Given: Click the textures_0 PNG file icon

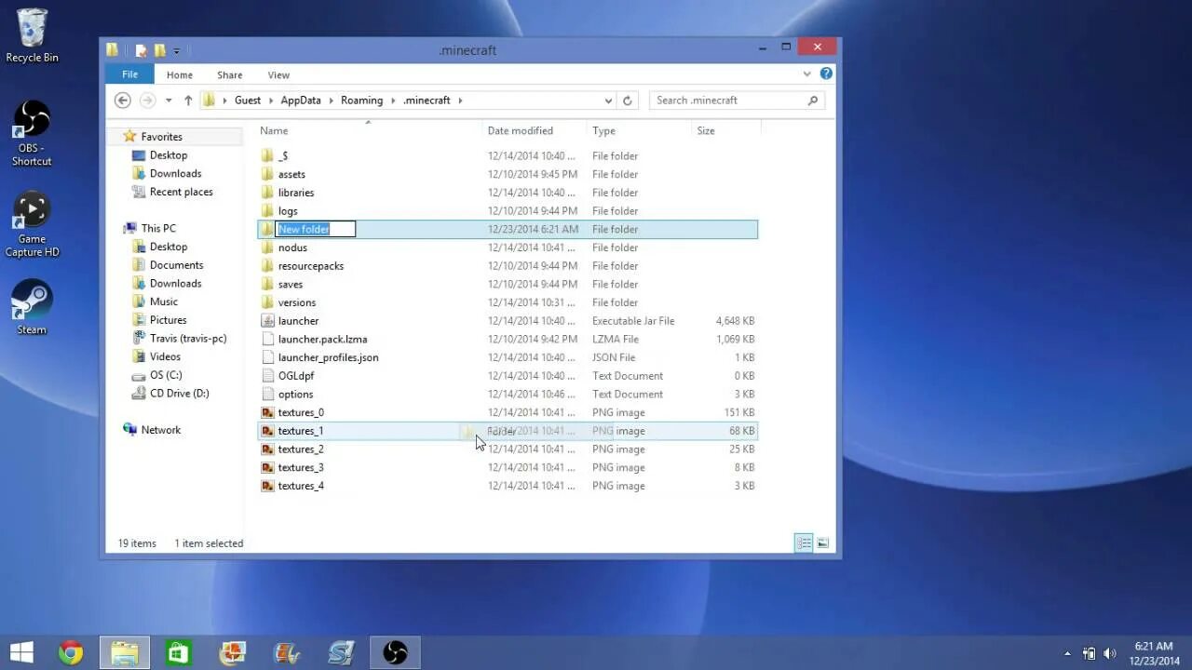Looking at the screenshot, I should [x=267, y=412].
